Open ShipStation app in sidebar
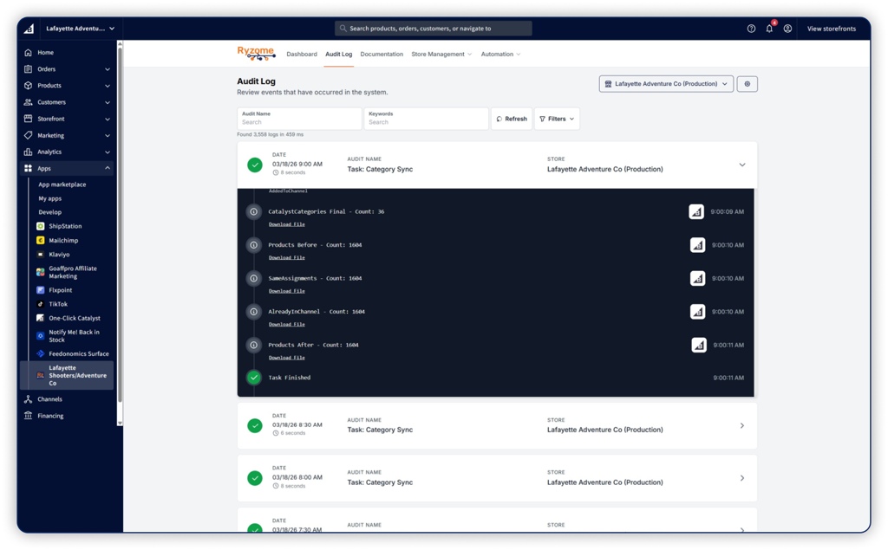This screenshot has width=888, height=550. pyautogui.click(x=65, y=226)
